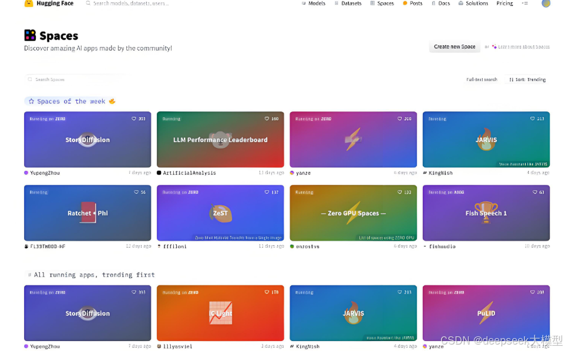Open StoryDiffusion card under All running apps
The width and height of the screenshot is (565, 351).
point(88,313)
